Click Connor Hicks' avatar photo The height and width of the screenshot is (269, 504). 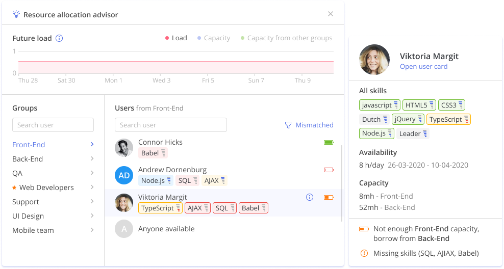pyautogui.click(x=124, y=148)
